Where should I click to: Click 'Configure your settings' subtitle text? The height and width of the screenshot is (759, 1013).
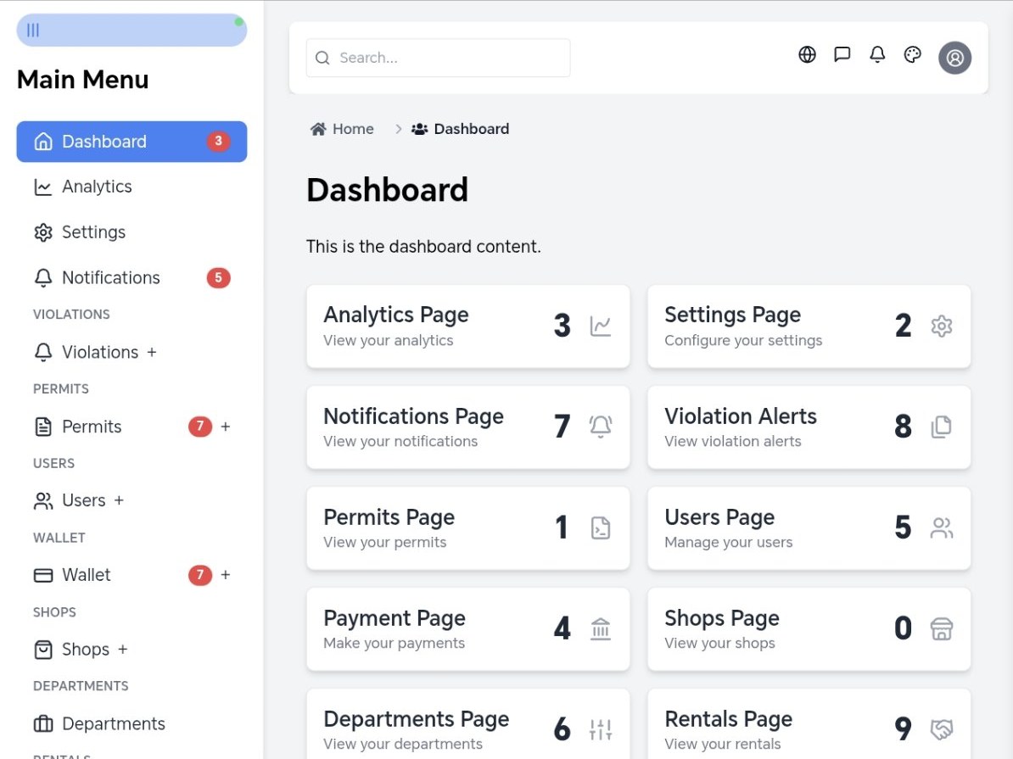click(743, 340)
